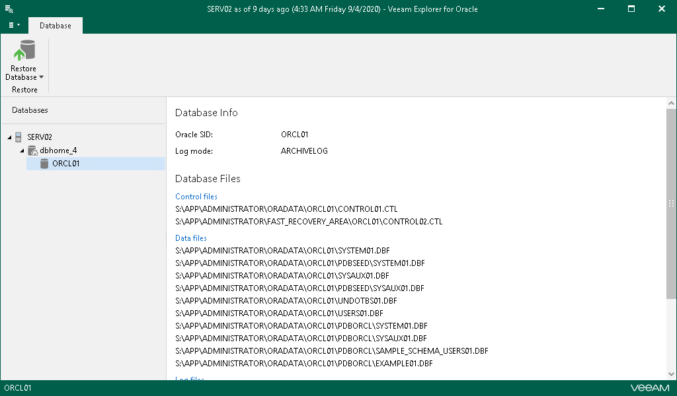
Task: Close the Veeam Explorer for Oracle window
Action: click(x=662, y=9)
